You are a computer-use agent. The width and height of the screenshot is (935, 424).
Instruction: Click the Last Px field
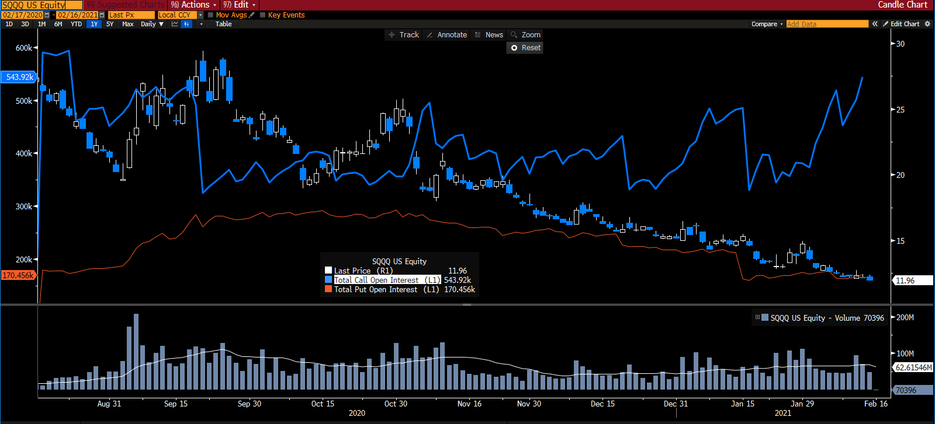pyautogui.click(x=131, y=15)
